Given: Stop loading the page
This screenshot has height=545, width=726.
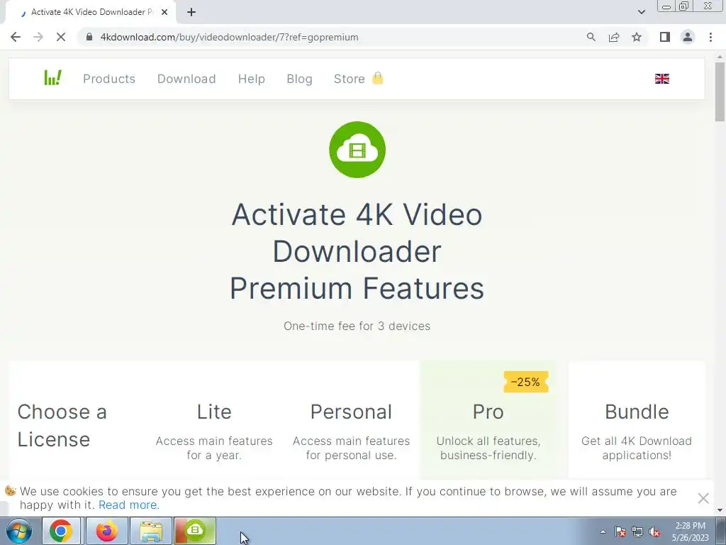Looking at the screenshot, I should 61,37.
